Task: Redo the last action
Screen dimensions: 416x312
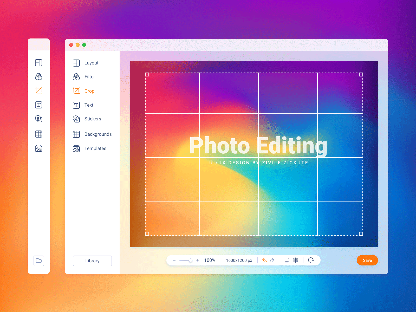Action: [272, 260]
